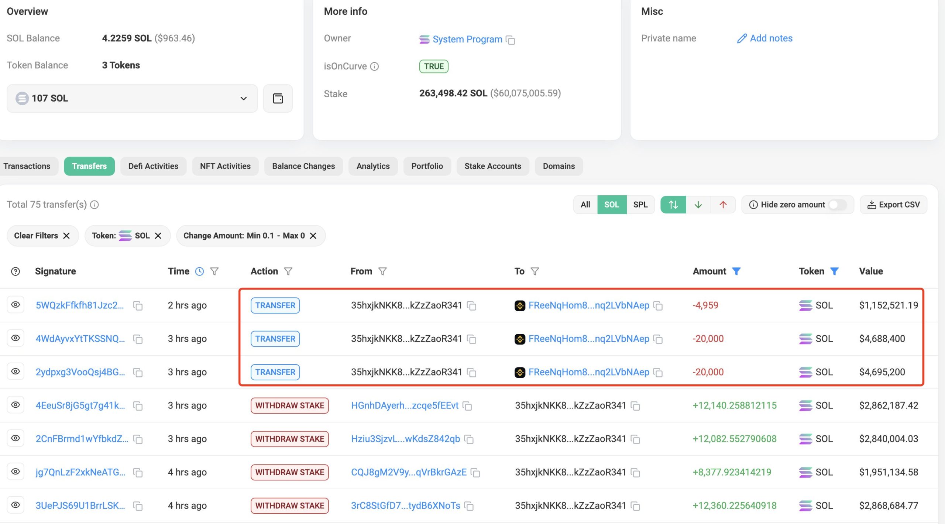Click the clock icon in Time column
The image size is (945, 524).
199,271
